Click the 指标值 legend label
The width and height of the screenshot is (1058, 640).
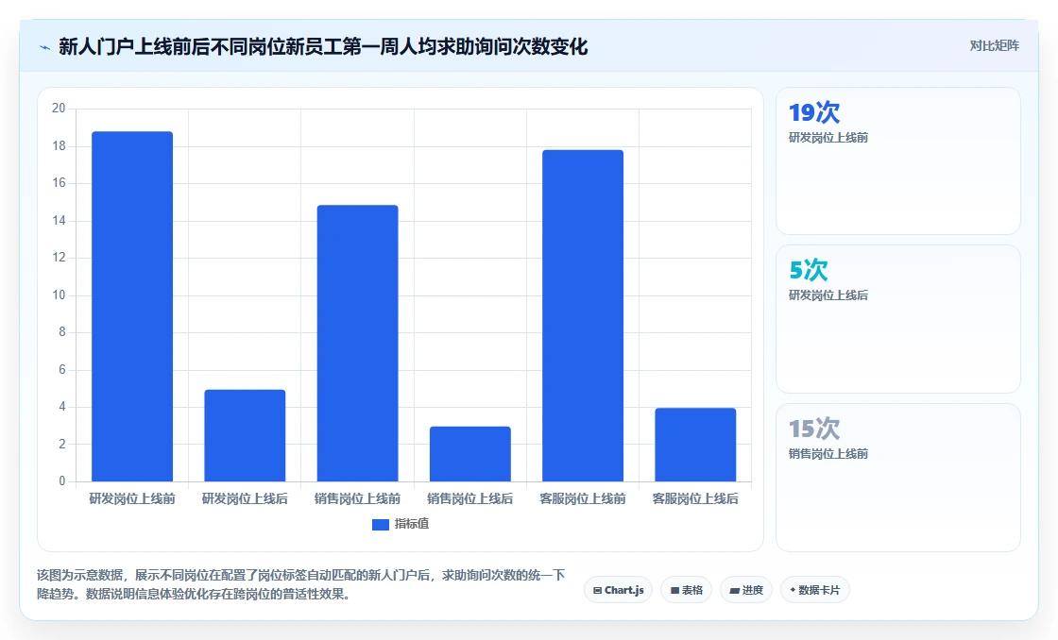point(412,524)
